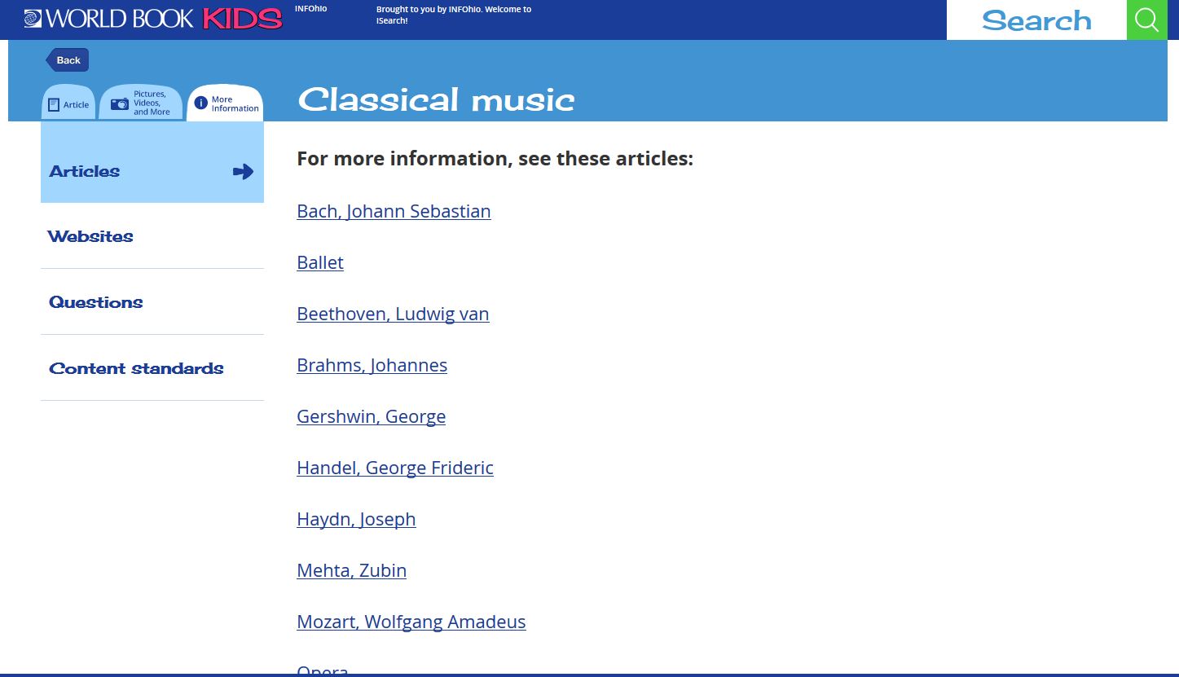The height and width of the screenshot is (677, 1179).
Task: Click the info icon on More Information tab
Action: [200, 103]
